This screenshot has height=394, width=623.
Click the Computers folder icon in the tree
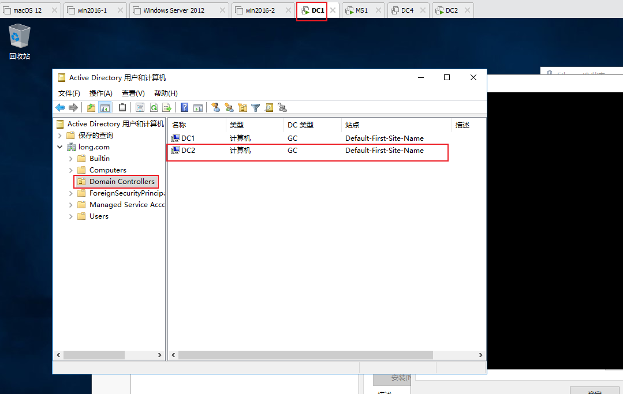(x=81, y=170)
